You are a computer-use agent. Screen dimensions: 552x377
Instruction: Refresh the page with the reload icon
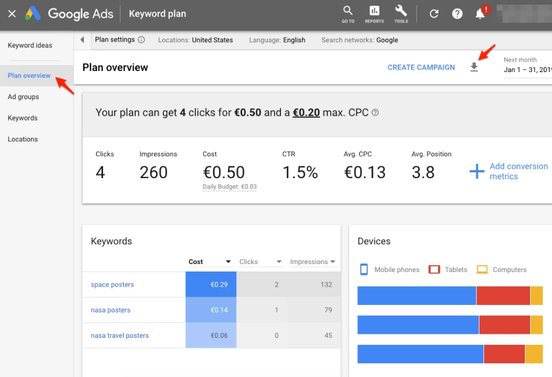click(x=434, y=13)
